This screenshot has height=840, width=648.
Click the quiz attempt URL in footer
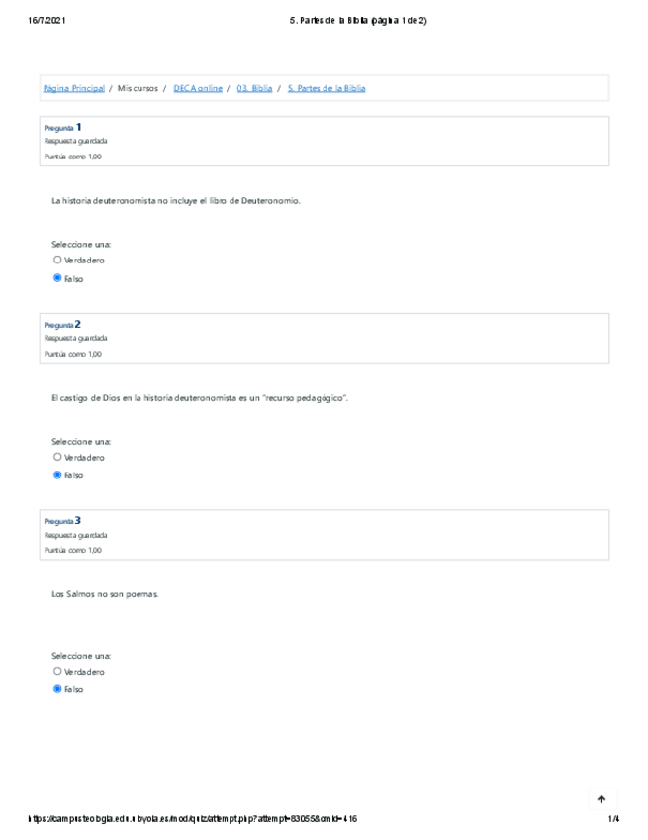(x=193, y=819)
